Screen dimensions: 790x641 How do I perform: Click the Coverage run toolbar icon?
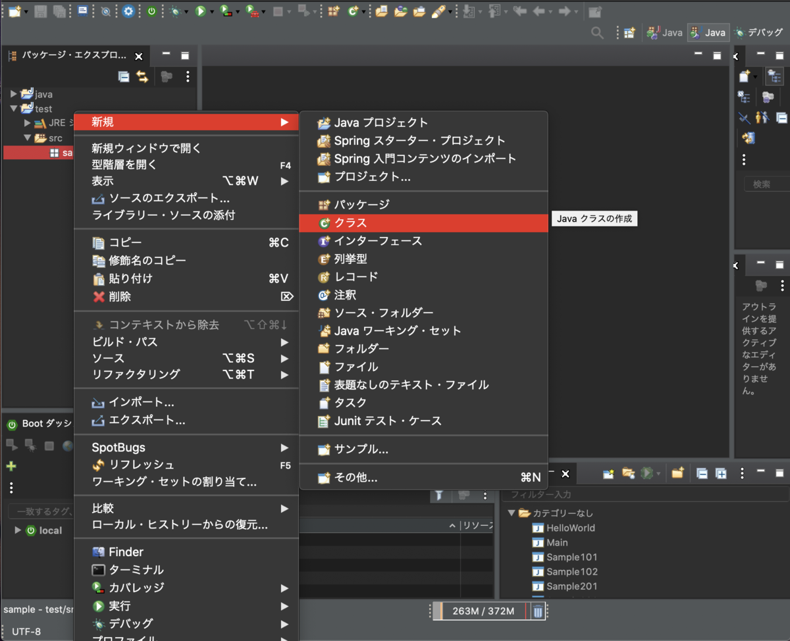click(225, 11)
